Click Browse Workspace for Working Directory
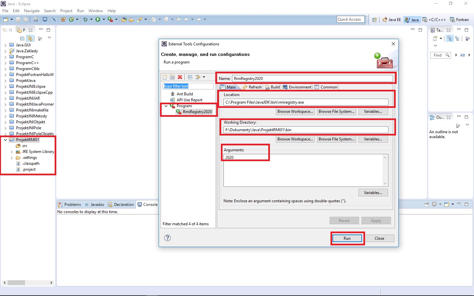474x296 pixels. coord(295,139)
